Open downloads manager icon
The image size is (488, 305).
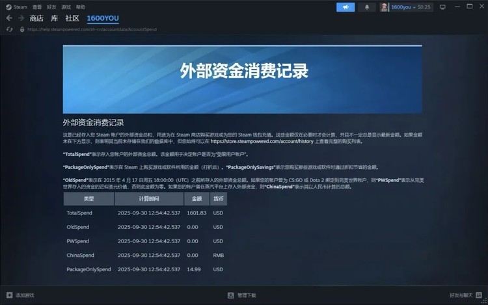[230, 295]
